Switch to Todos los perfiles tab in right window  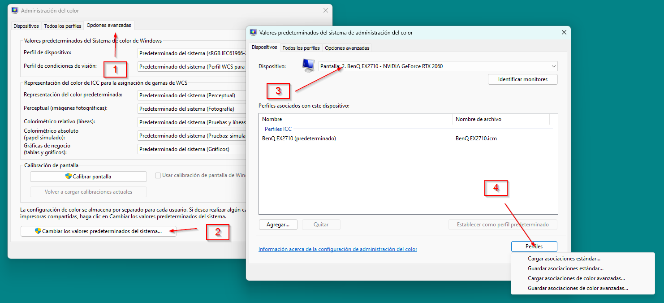[301, 48]
